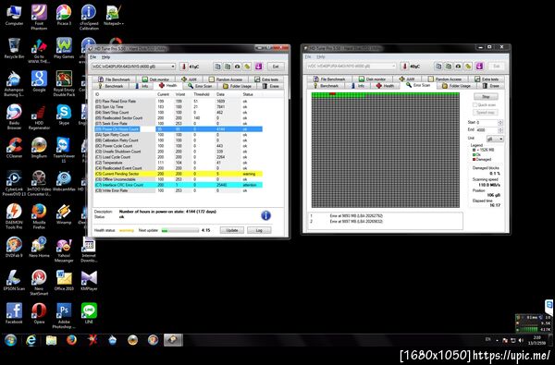Image resolution: width=555 pixels, height=365 pixels.
Task: Click camera save screenshot icon in left HD Tune window
Action: (237, 67)
